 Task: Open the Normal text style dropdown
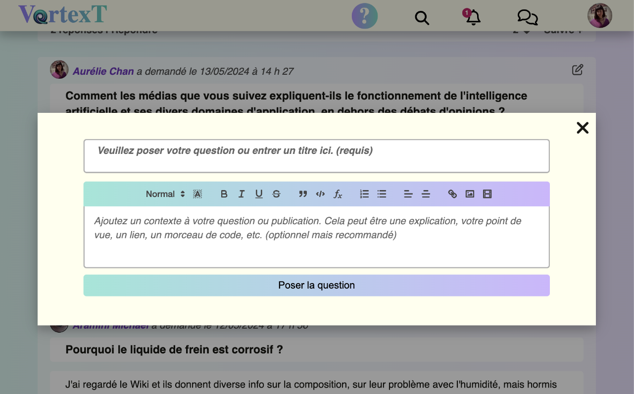click(x=165, y=194)
